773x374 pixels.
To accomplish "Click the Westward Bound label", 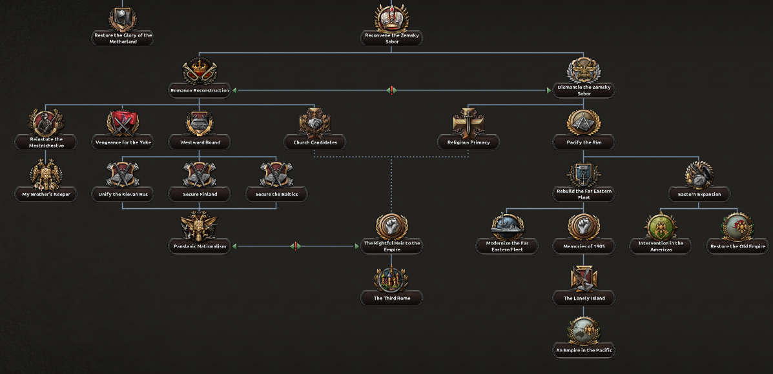I will (199, 143).
